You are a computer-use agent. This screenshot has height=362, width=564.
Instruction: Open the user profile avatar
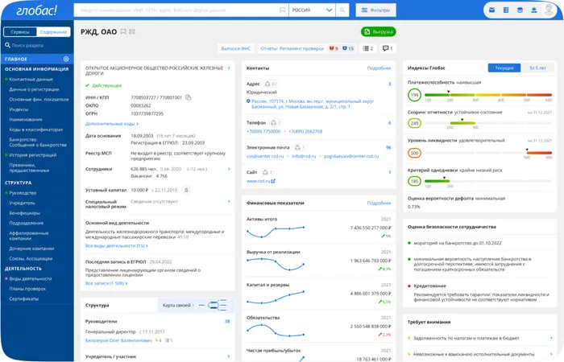click(x=549, y=10)
